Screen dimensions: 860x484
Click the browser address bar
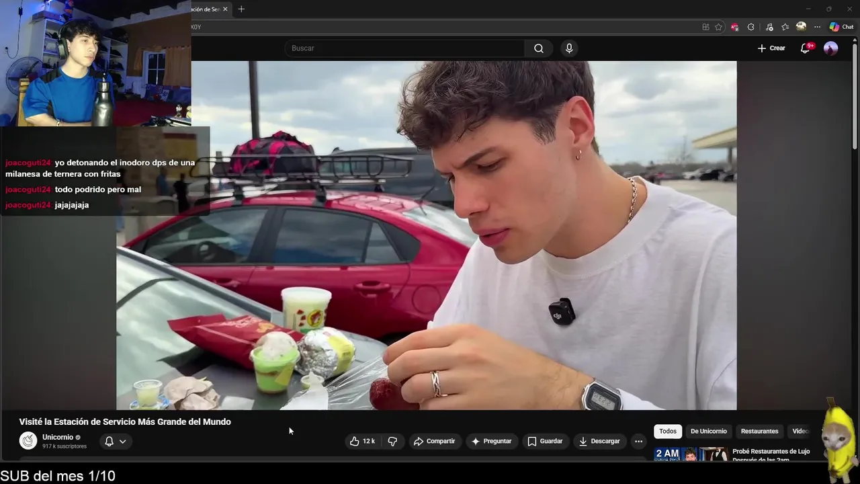pos(443,27)
